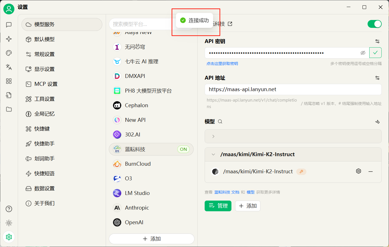389x247 pixels.
Task: Open the external link icon next to 科技
Action: pyautogui.click(x=230, y=24)
